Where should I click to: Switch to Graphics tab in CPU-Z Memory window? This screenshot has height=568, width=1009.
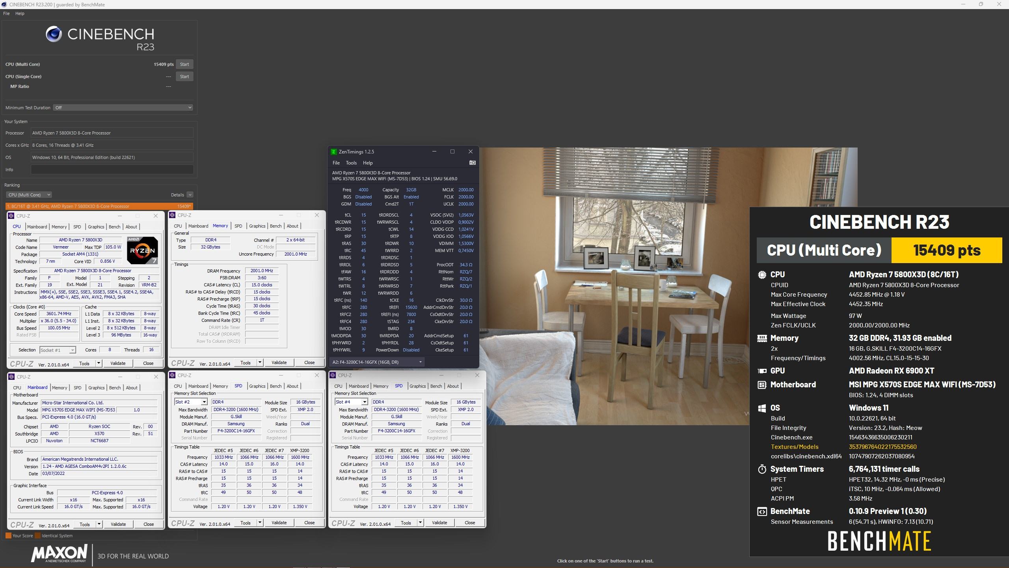click(257, 226)
